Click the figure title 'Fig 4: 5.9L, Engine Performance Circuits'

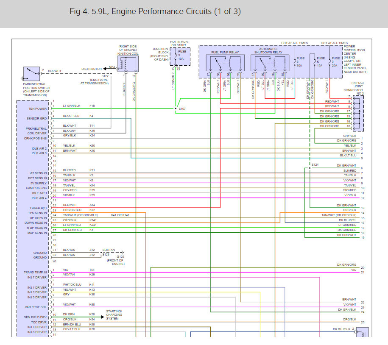[x=155, y=11]
